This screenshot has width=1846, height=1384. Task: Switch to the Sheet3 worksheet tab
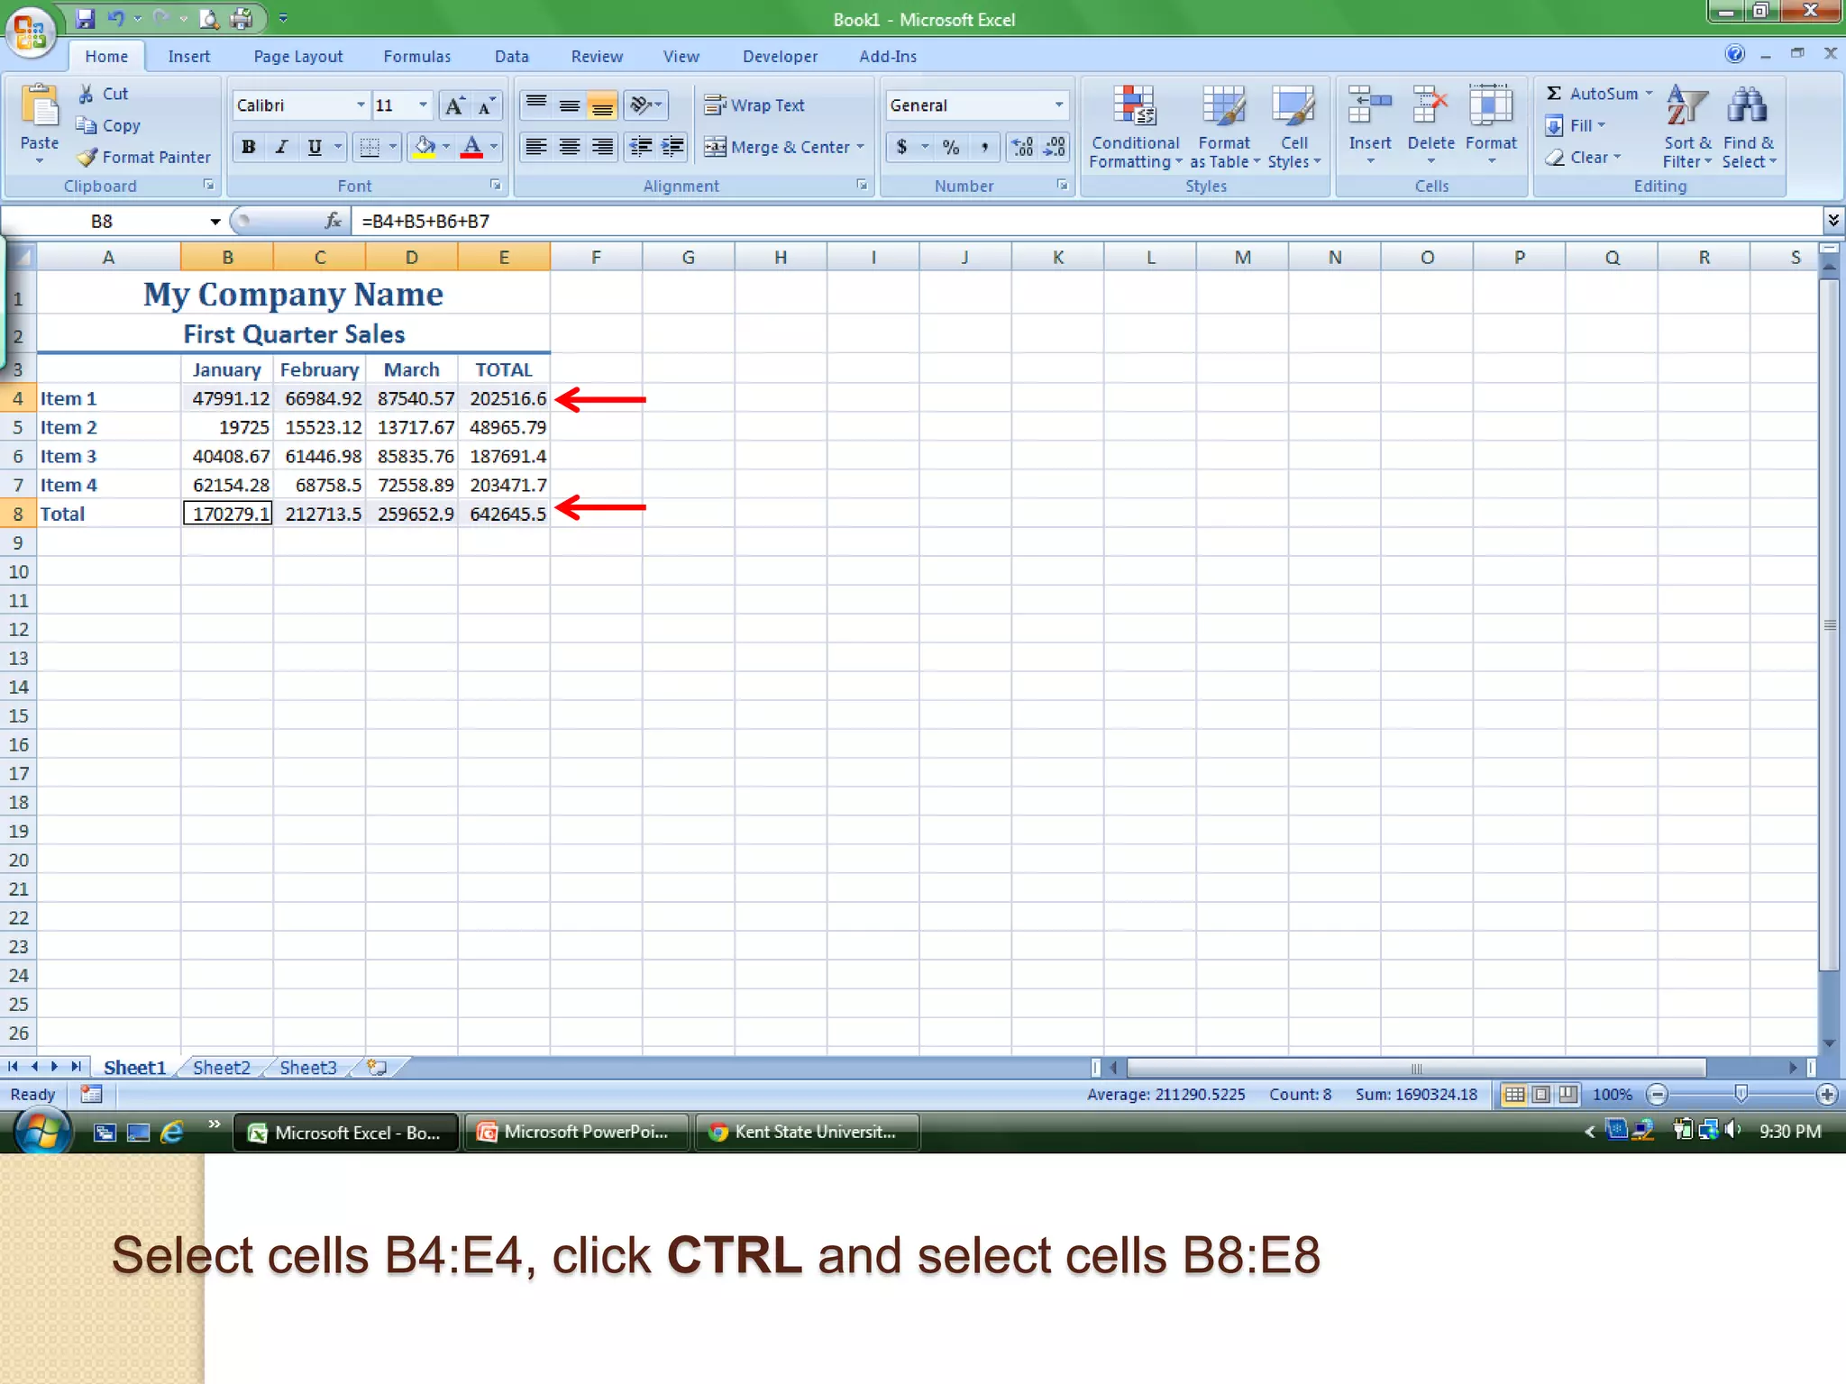tap(307, 1068)
